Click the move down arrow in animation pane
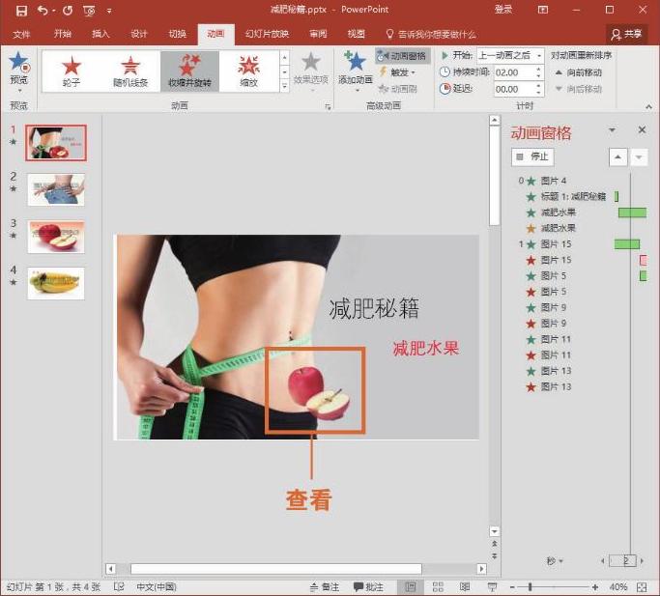This screenshot has width=660, height=596. coord(639,157)
